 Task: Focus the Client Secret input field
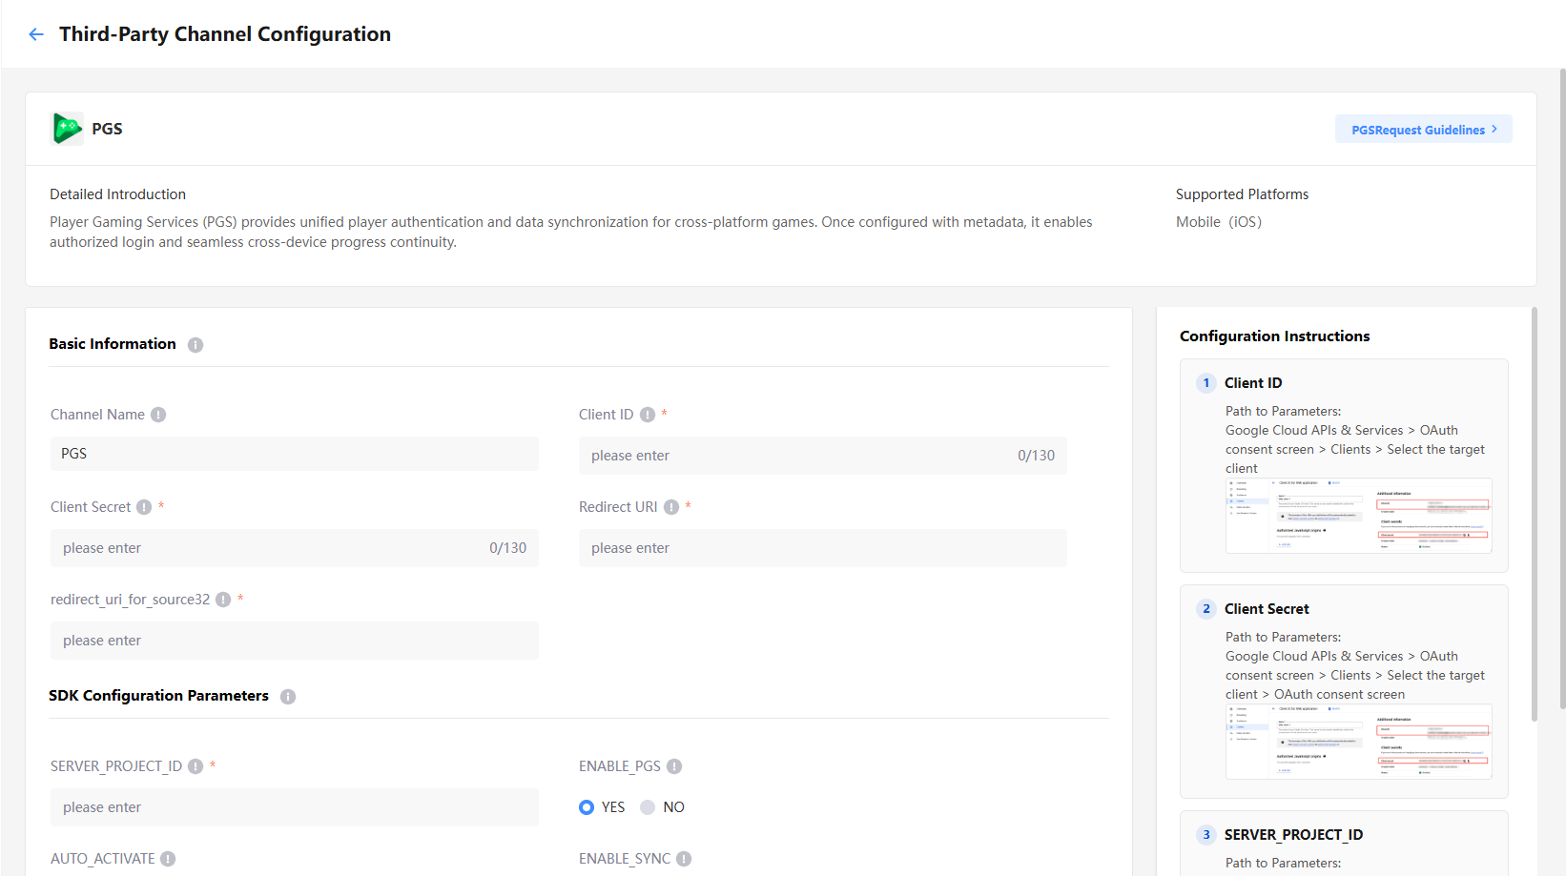pyautogui.click(x=295, y=548)
